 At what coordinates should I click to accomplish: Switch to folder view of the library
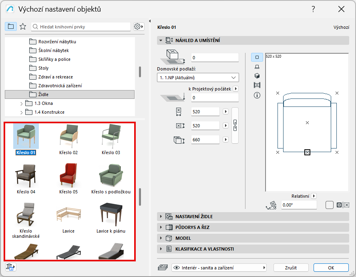(x=11, y=26)
